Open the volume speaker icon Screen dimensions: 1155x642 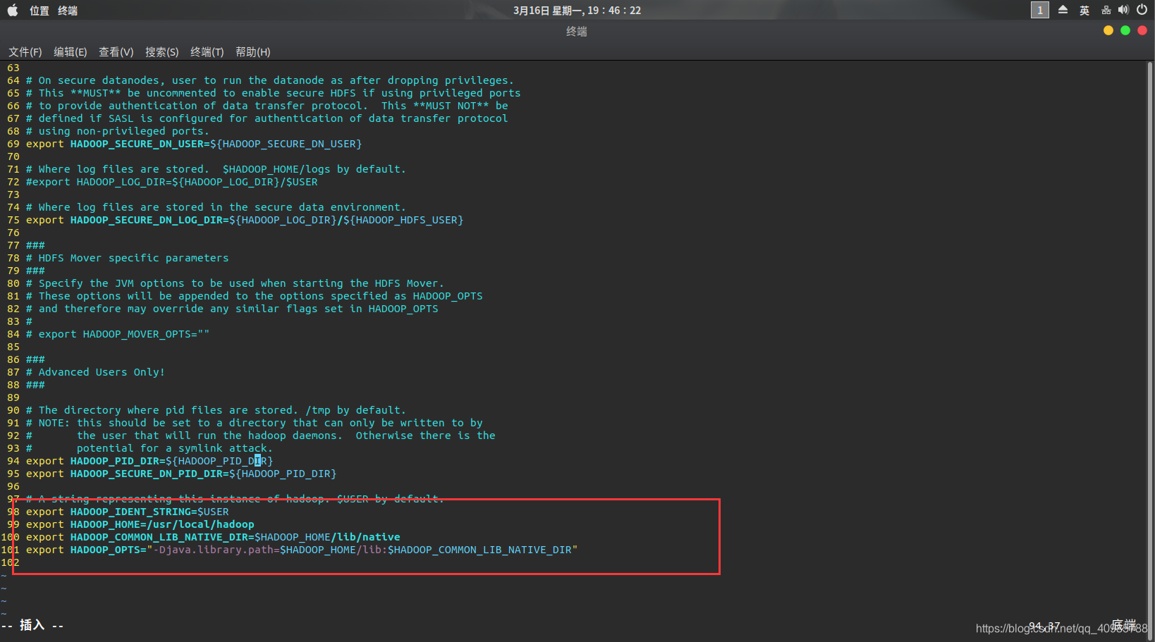(x=1123, y=10)
